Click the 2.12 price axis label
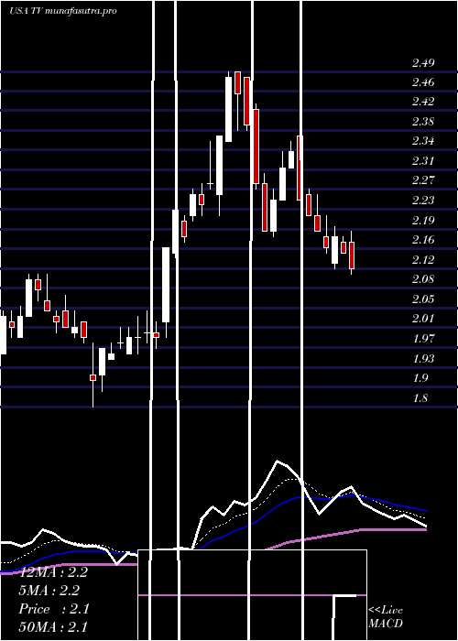Screen dimensions: 458x641 423,260
